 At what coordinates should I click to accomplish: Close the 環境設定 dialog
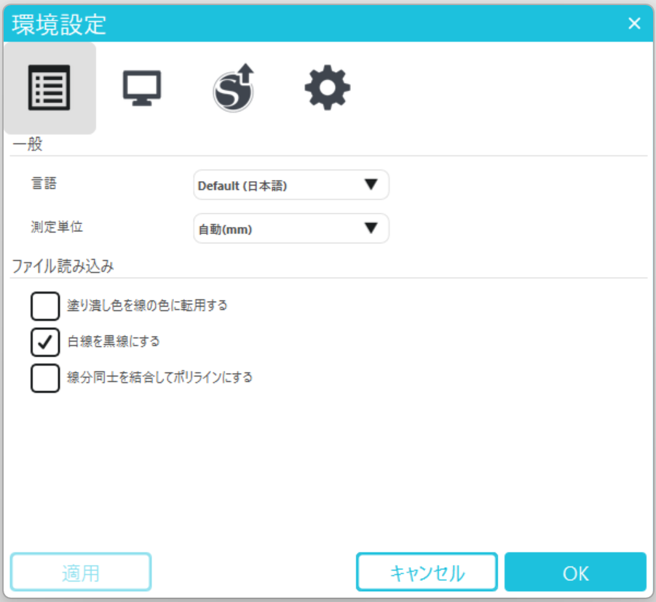pos(634,23)
